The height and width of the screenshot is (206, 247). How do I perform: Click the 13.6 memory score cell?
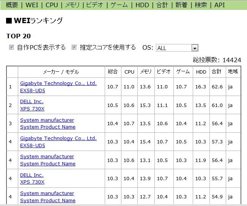145,86
